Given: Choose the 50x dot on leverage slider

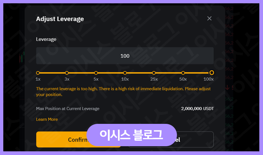Looking at the screenshot, I should coord(183,73).
